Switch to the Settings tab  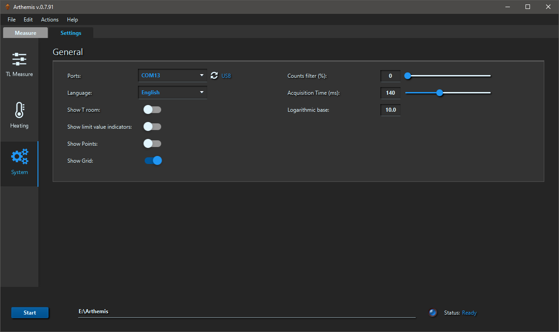(71, 33)
